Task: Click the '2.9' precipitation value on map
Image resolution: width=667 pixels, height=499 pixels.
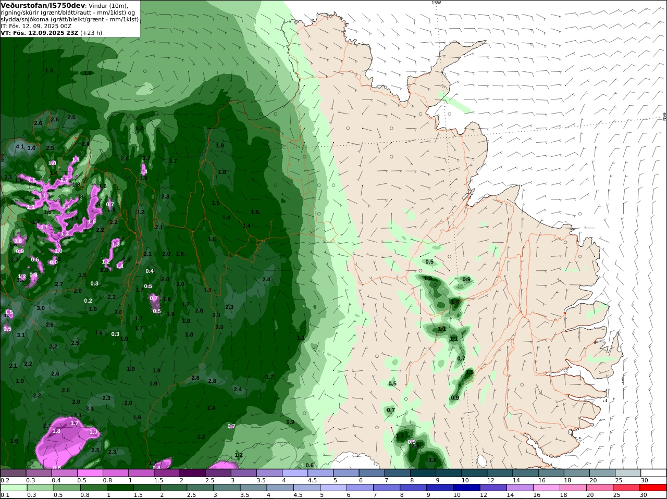Action: (x=415, y=445)
